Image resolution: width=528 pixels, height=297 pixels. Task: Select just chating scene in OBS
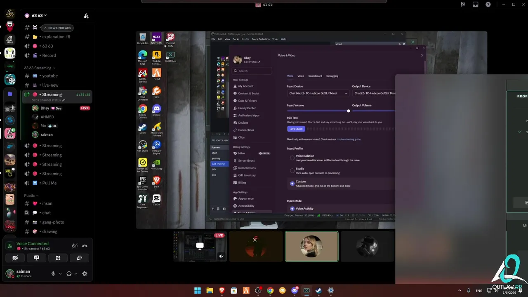(218, 164)
